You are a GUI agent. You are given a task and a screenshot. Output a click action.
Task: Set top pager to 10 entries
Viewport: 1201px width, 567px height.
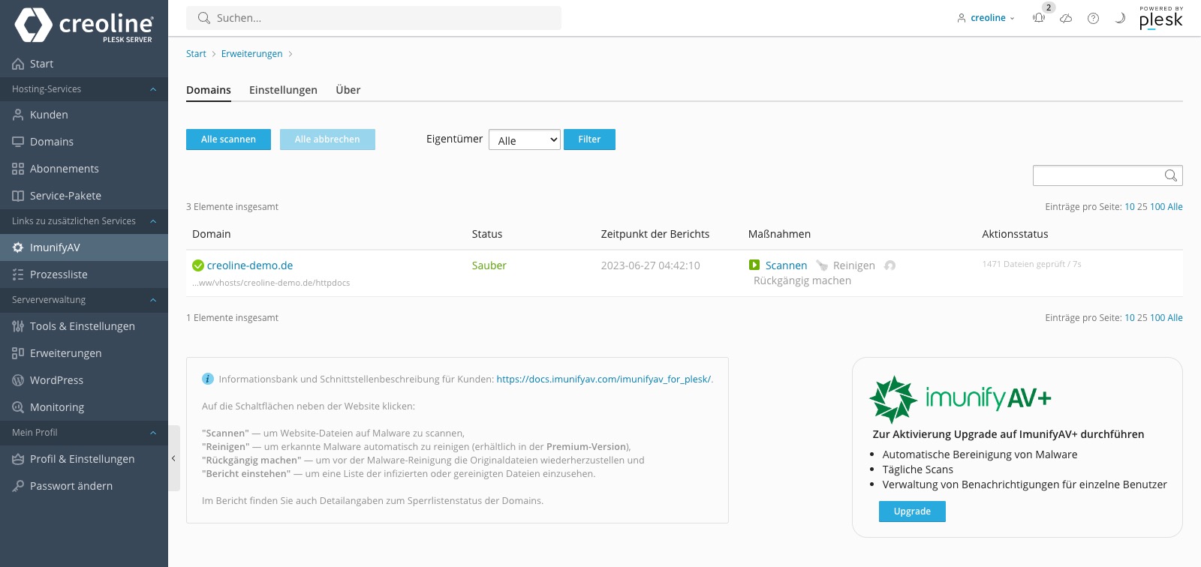click(1130, 207)
